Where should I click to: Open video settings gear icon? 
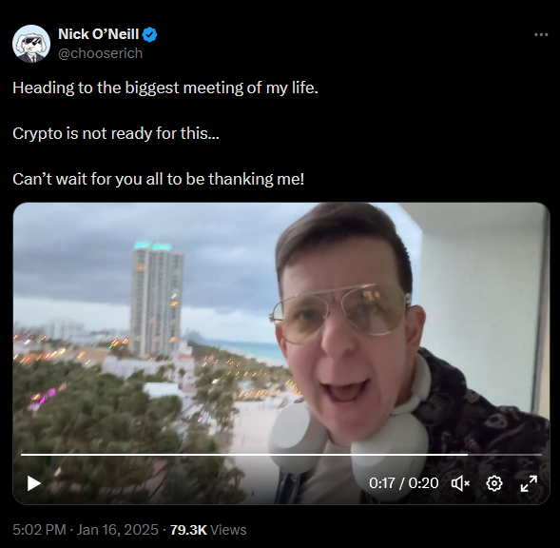click(494, 483)
